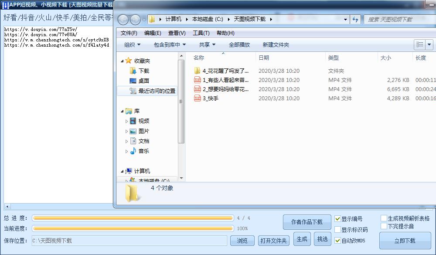Click the refresh icon beside the address bar

pos(355,19)
